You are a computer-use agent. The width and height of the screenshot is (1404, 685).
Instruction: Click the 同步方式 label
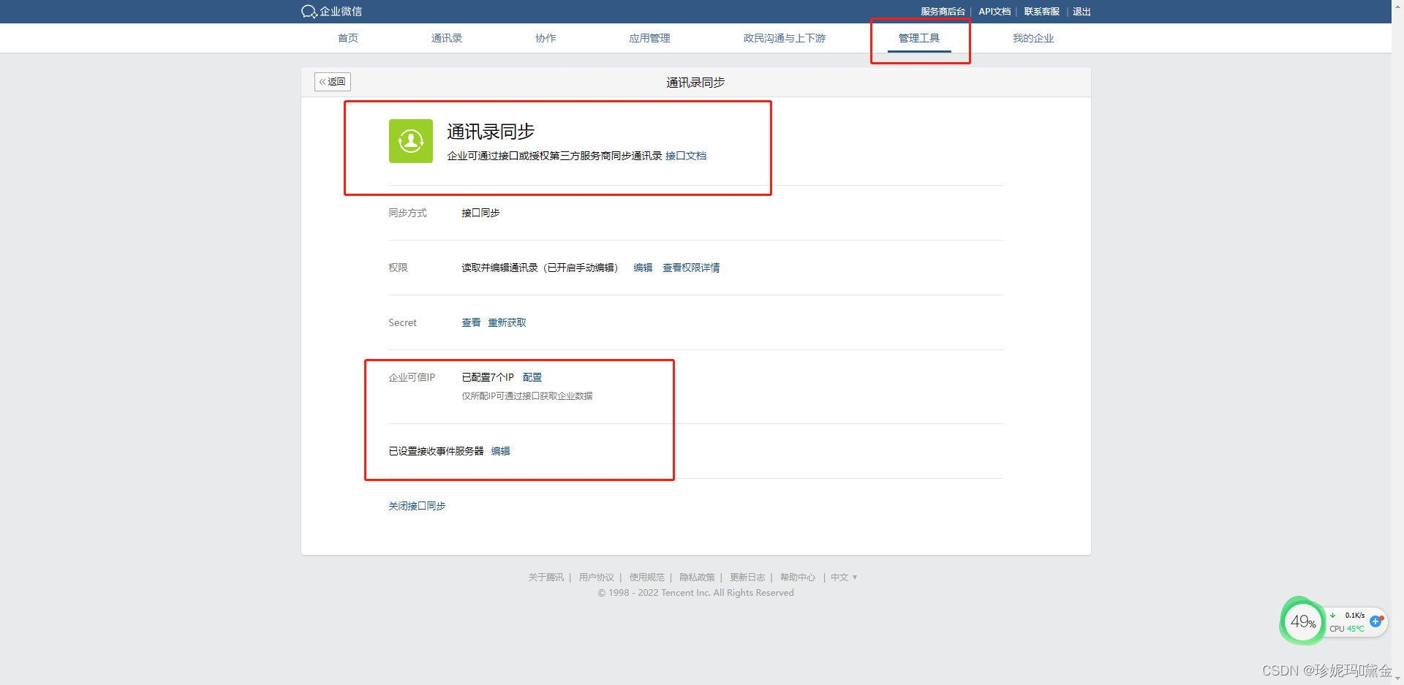(x=407, y=213)
